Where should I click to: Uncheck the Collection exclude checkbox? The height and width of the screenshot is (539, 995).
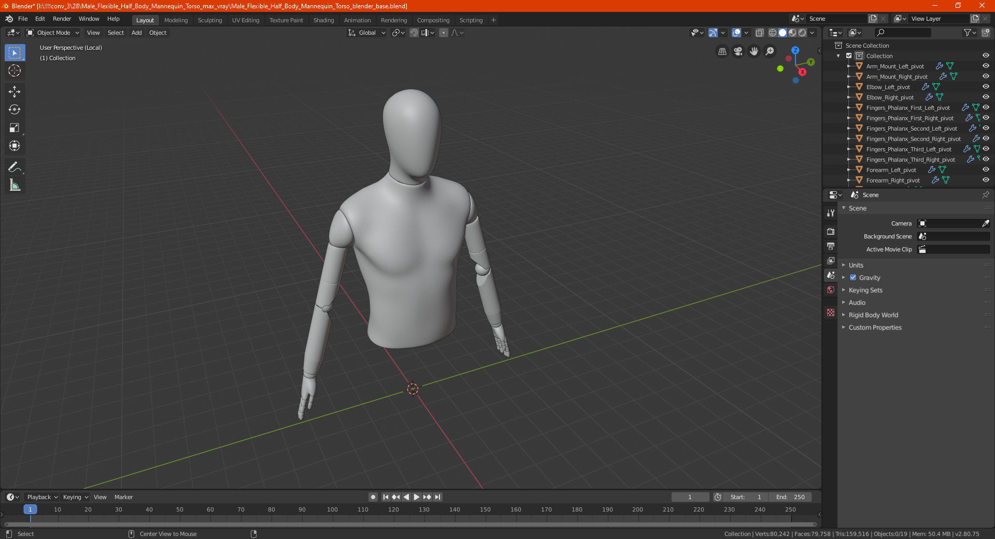[849, 55]
